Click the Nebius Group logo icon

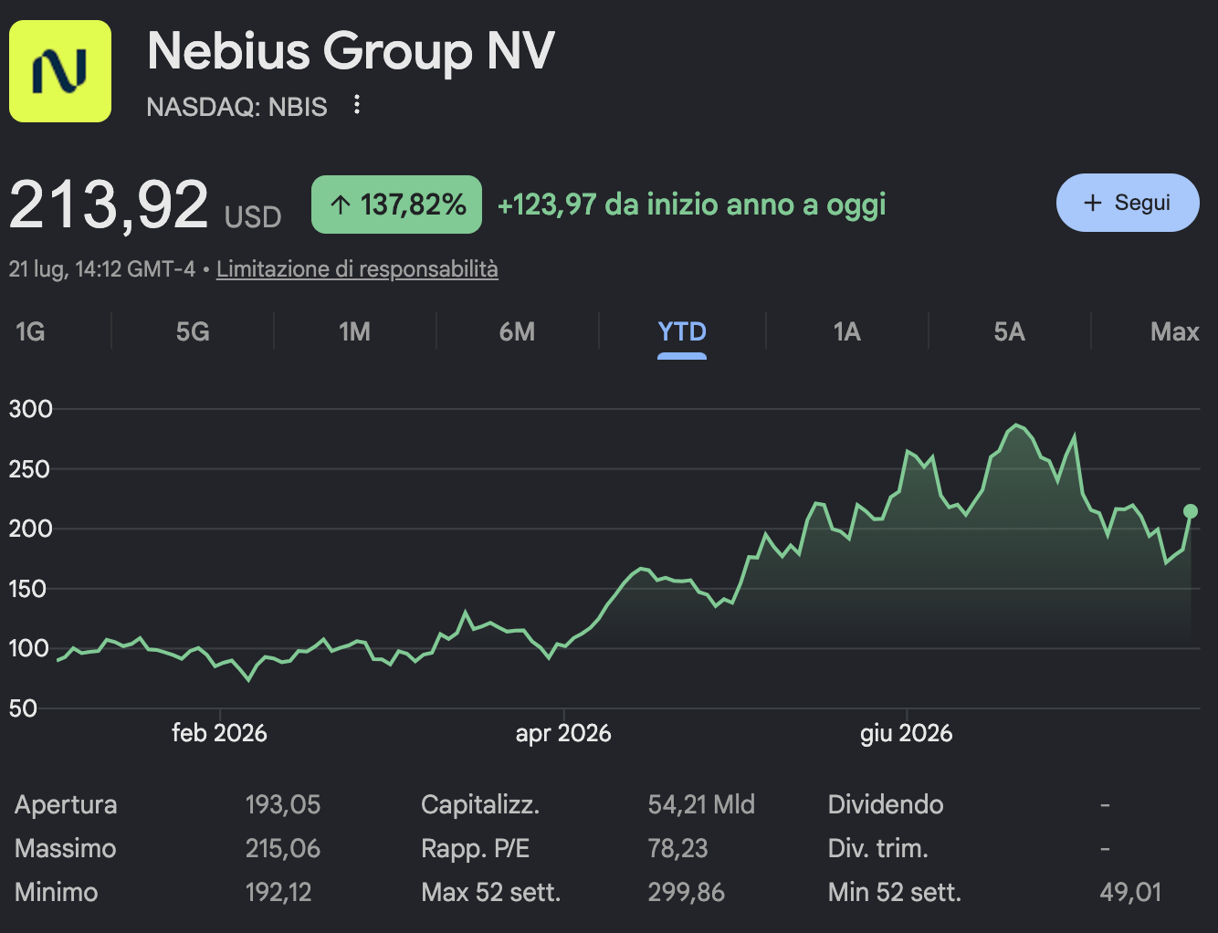[60, 71]
